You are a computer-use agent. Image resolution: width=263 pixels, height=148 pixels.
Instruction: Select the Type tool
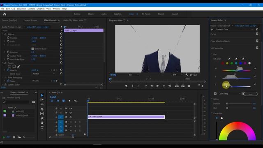42,127
